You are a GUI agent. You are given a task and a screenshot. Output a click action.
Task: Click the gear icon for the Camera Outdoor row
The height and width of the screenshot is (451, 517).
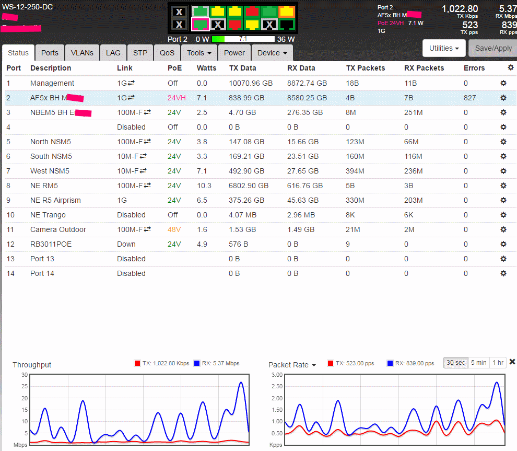pyautogui.click(x=503, y=229)
